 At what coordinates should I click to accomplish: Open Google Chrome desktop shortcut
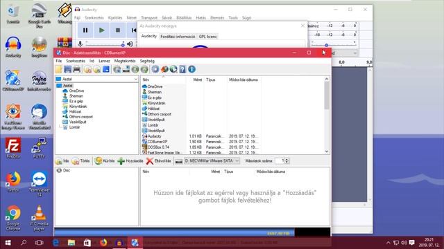13,218
